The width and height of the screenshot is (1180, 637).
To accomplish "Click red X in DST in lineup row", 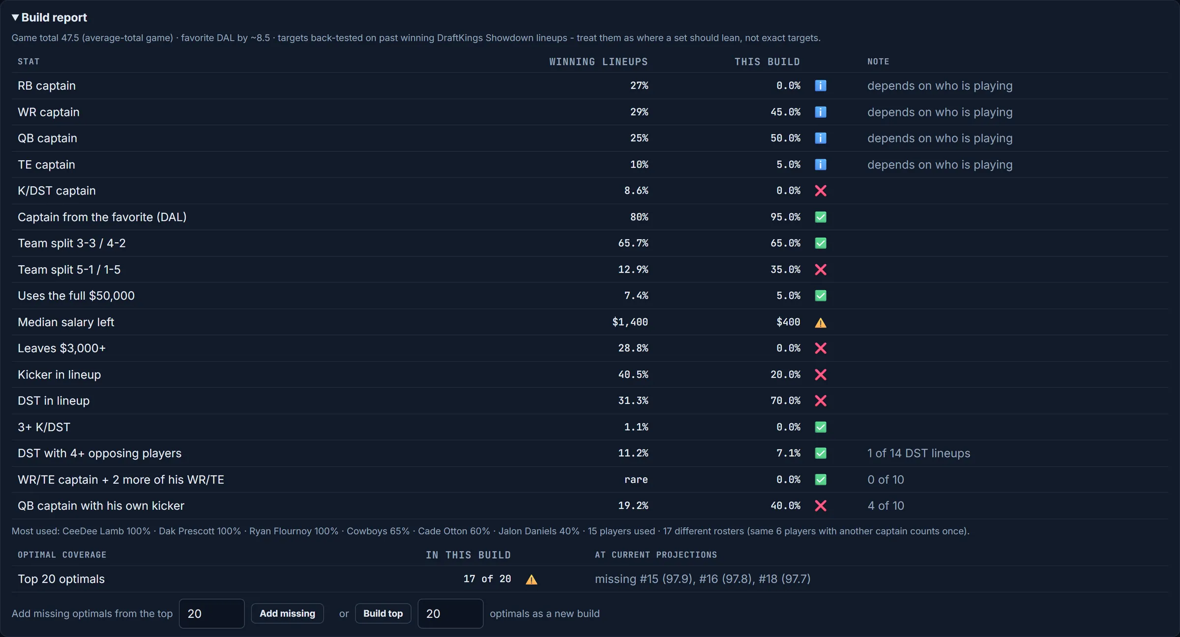I will click(x=820, y=401).
